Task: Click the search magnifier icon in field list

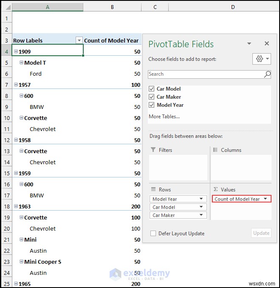Action: pos(267,74)
